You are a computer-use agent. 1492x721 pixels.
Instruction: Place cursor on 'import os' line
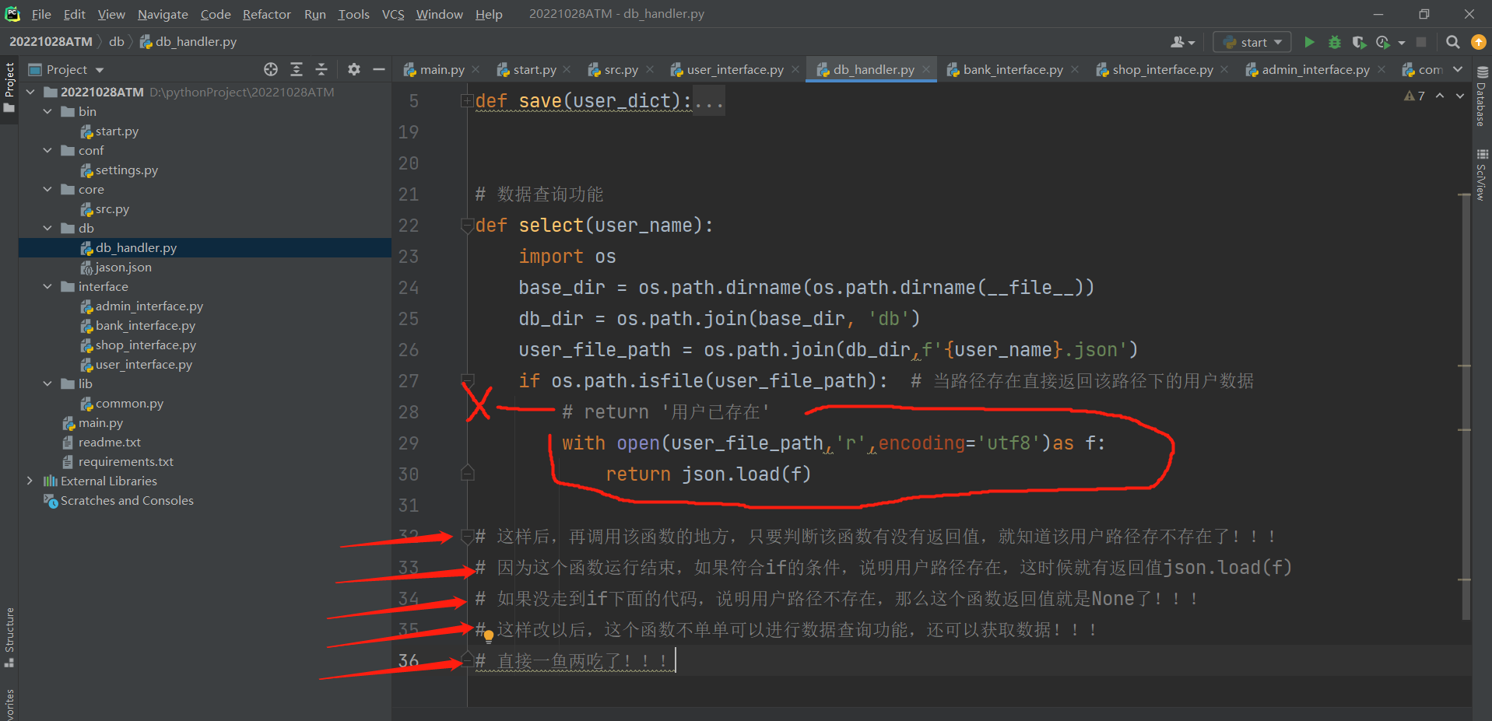[x=567, y=257]
